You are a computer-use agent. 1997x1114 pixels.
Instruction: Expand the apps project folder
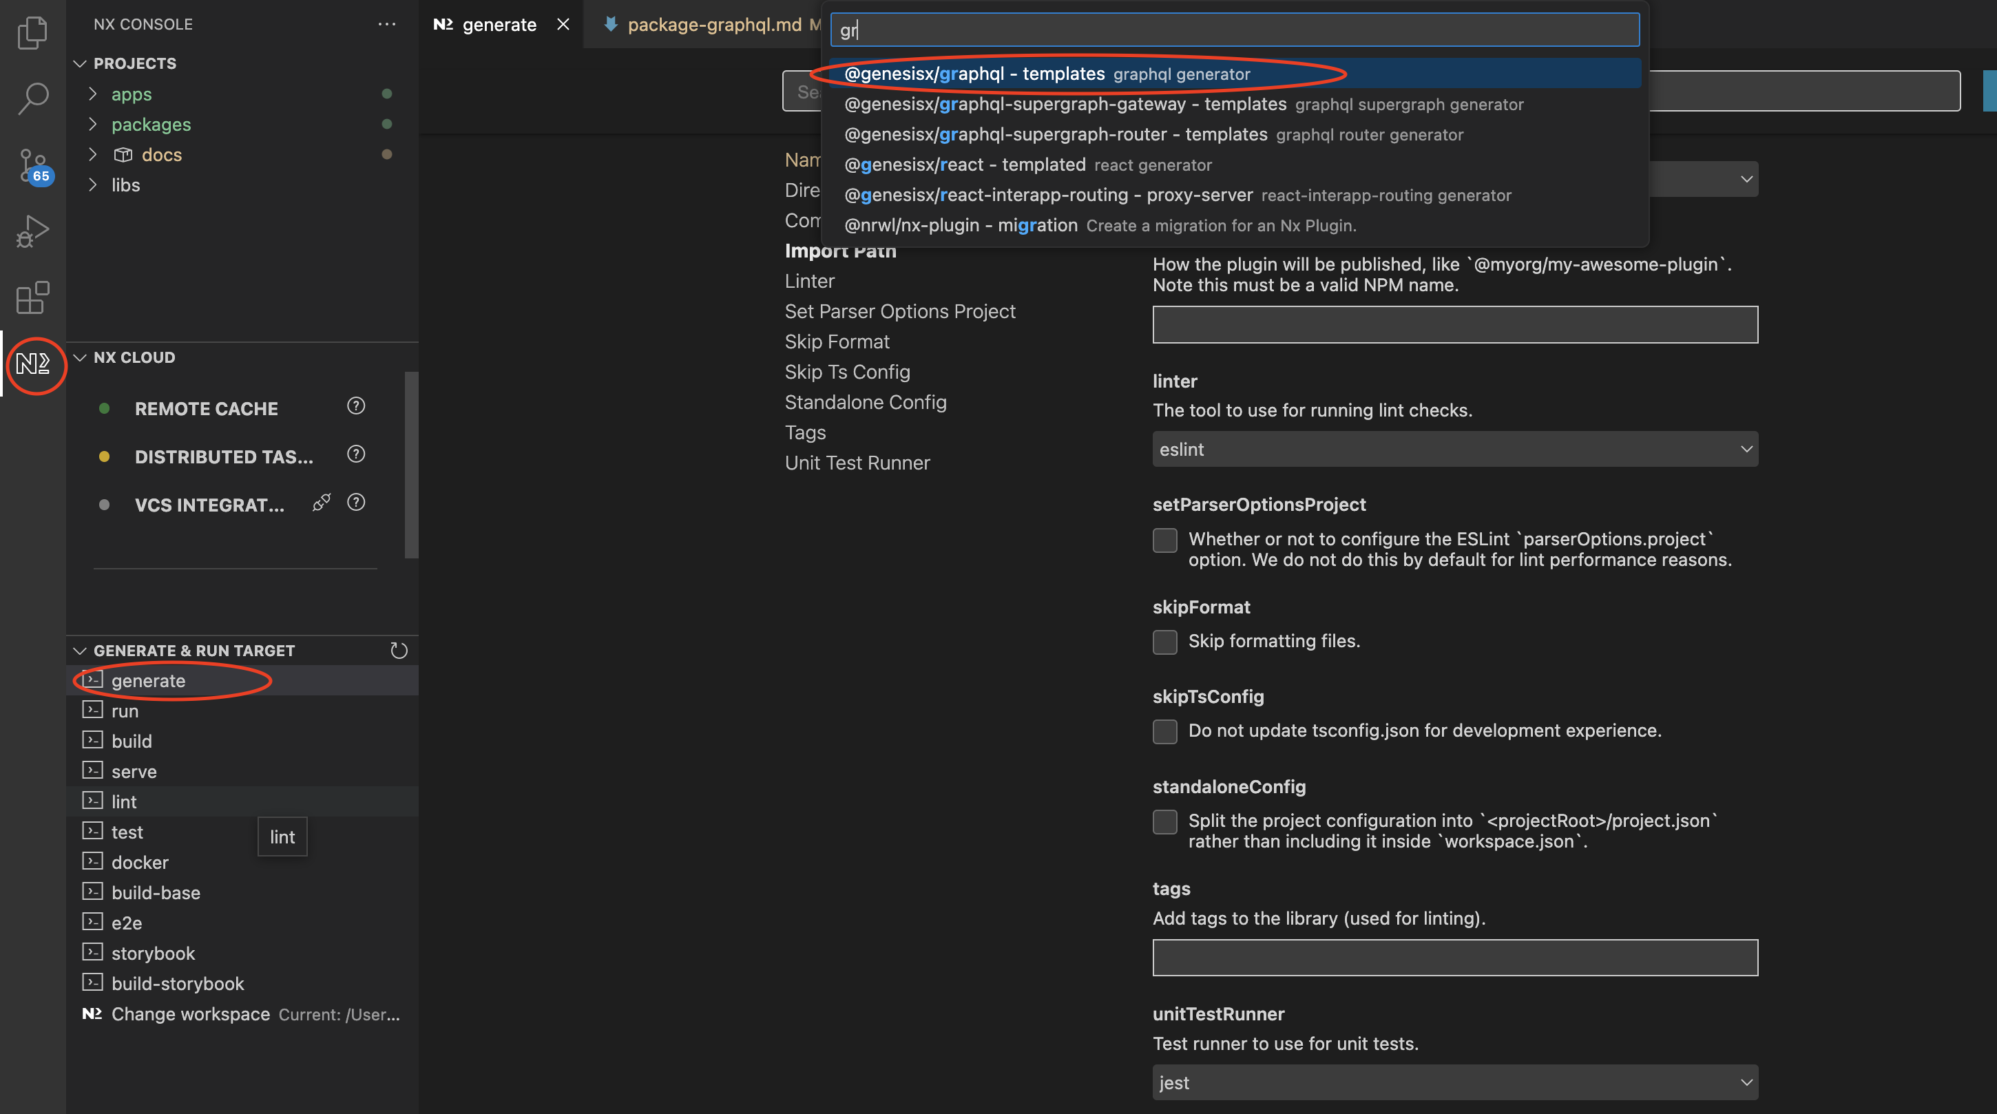coord(93,94)
